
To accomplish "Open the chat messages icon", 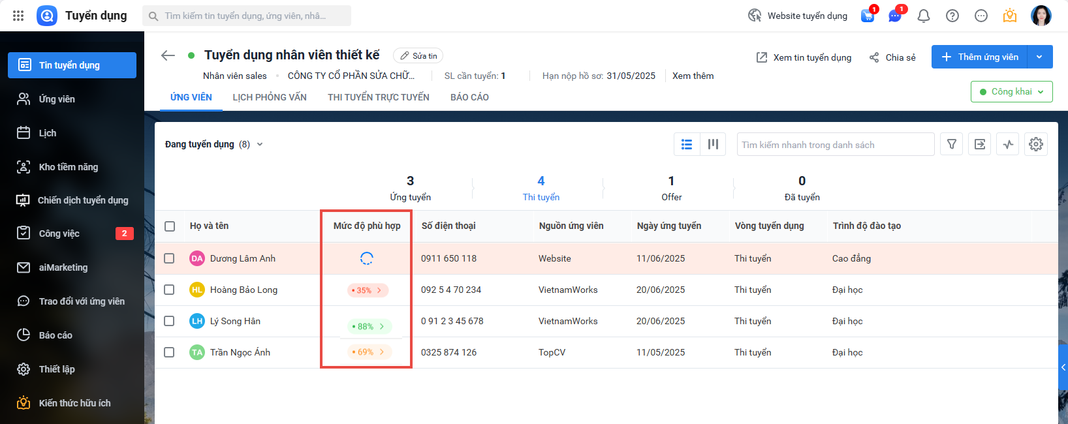I will click(x=895, y=16).
